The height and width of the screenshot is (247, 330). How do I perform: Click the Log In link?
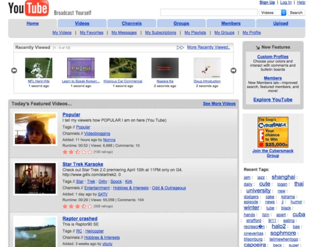286,2
